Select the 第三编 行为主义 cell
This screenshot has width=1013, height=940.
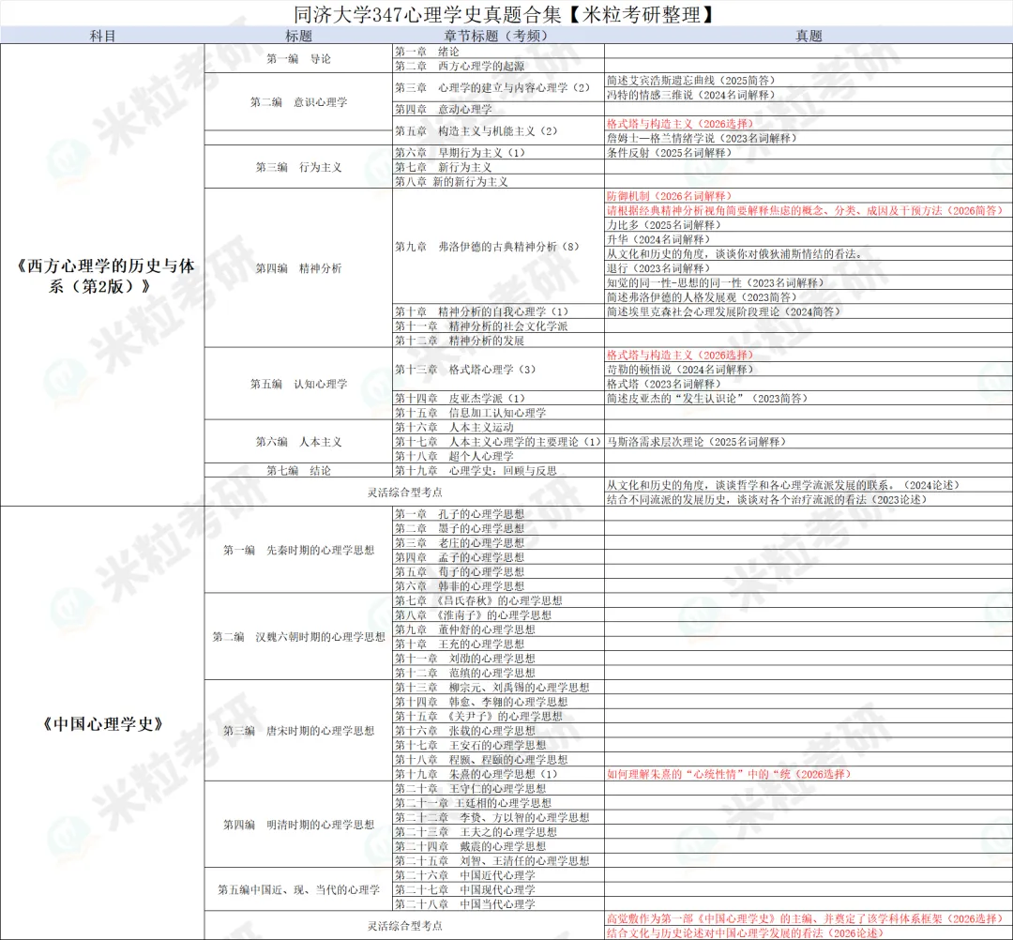tap(298, 167)
